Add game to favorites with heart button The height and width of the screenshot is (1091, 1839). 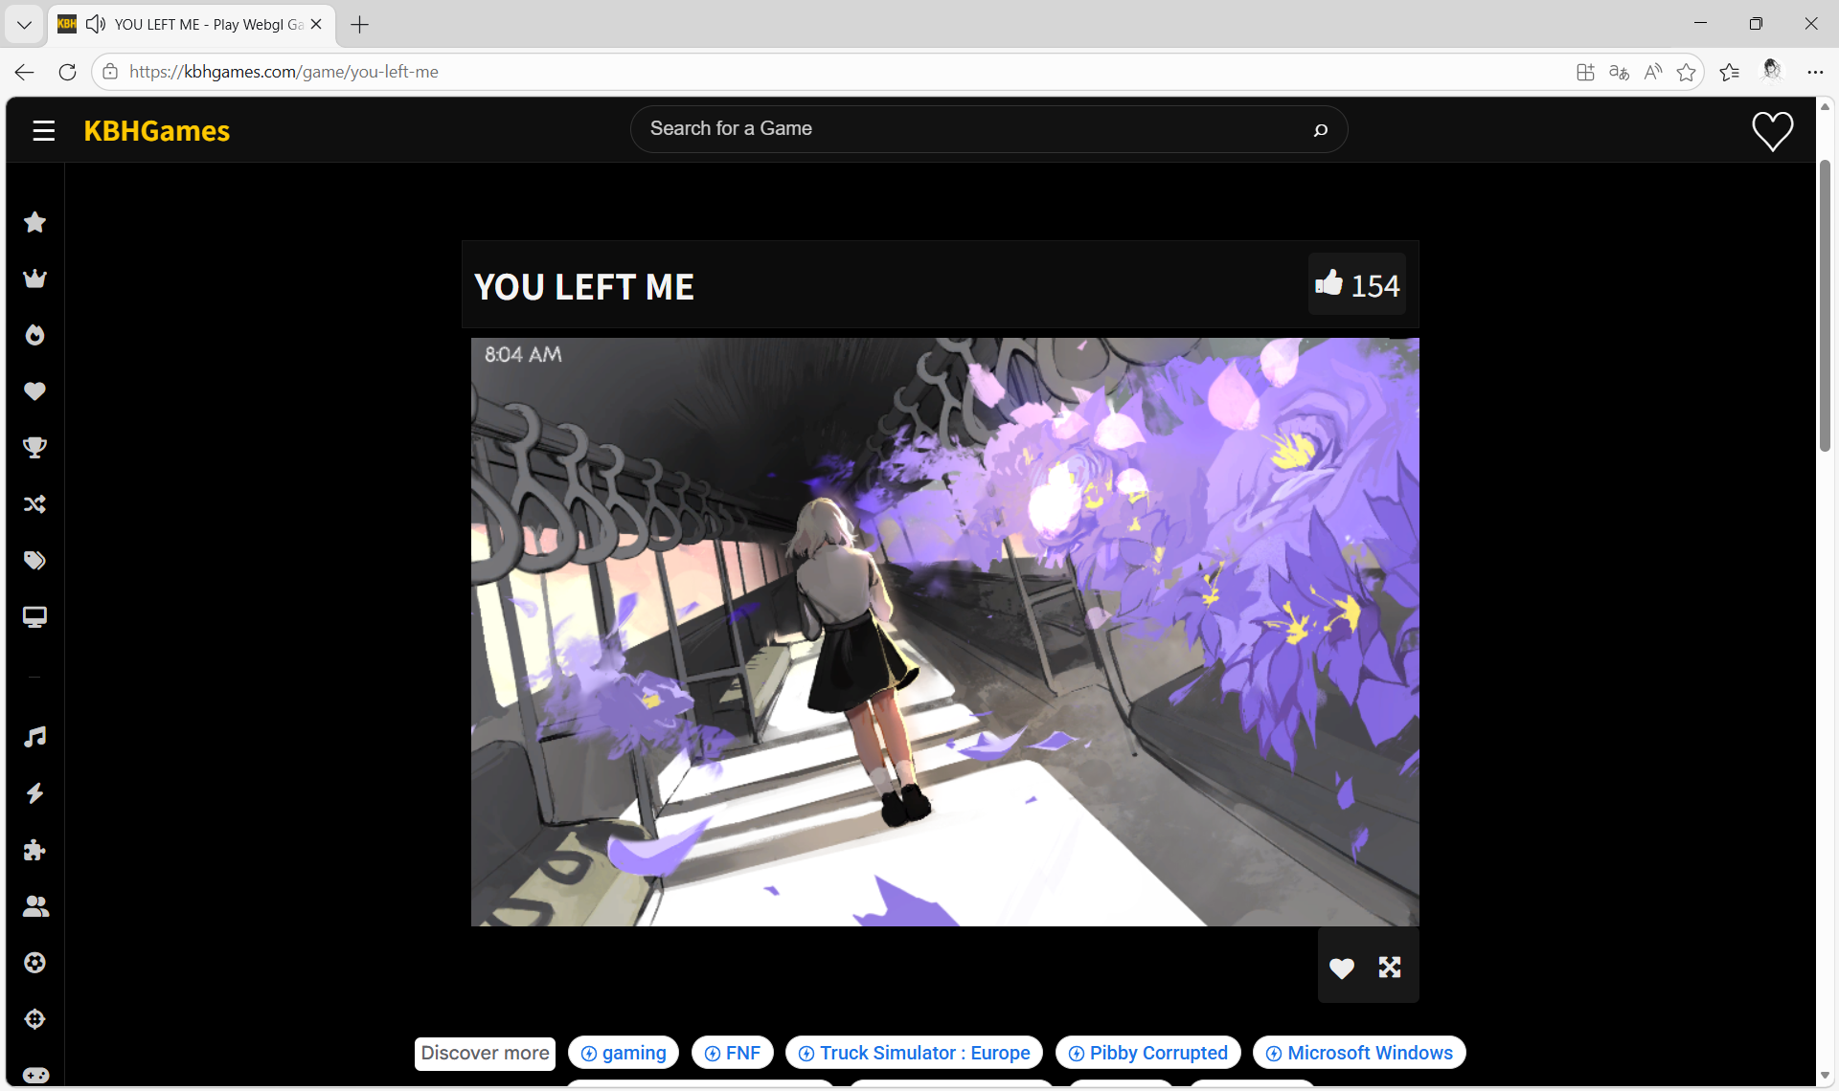click(x=1342, y=969)
